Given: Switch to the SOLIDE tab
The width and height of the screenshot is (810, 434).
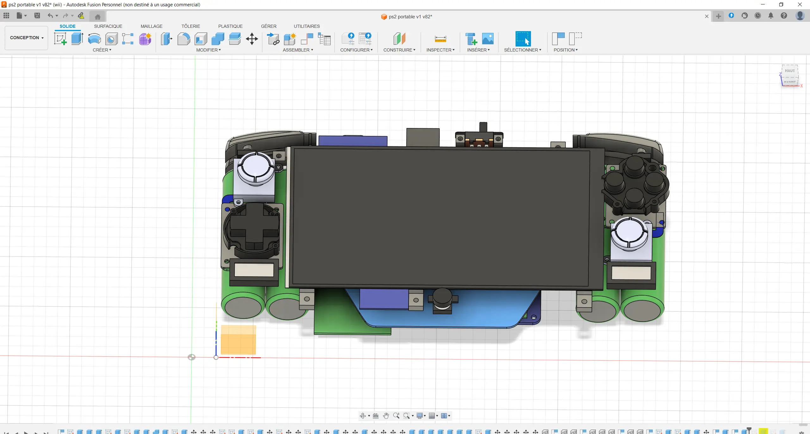Looking at the screenshot, I should point(67,26).
